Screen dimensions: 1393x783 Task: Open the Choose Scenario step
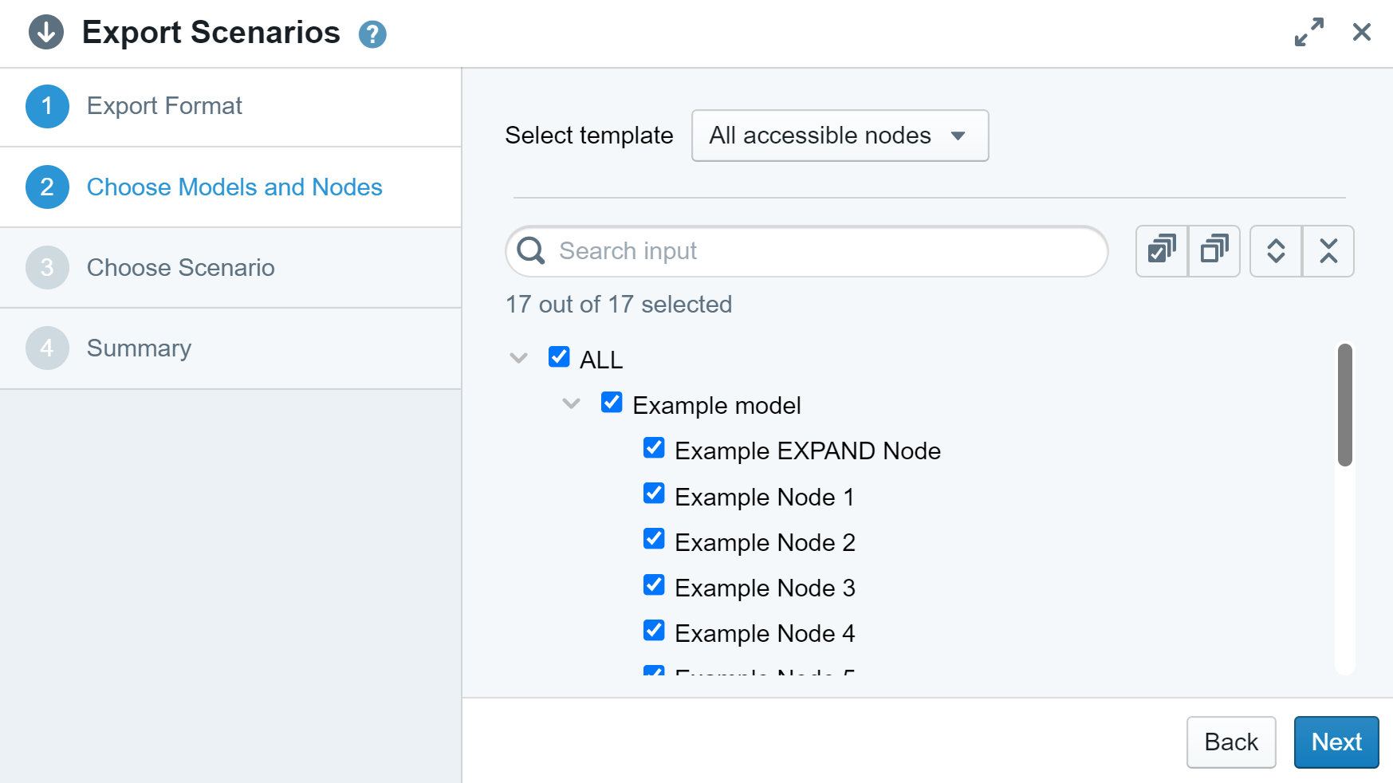[x=180, y=268]
